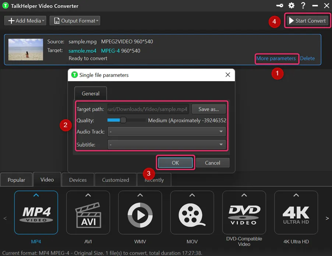Expand AVI presets with the chevron

point(88,195)
